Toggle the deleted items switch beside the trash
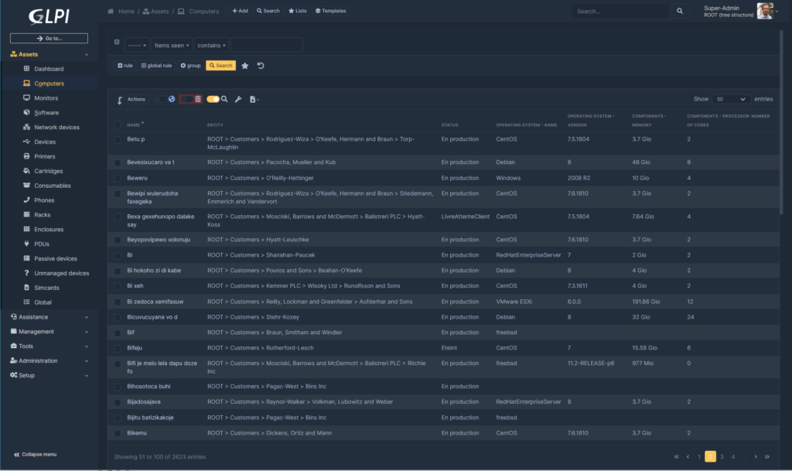This screenshot has width=792, height=471. [186, 100]
